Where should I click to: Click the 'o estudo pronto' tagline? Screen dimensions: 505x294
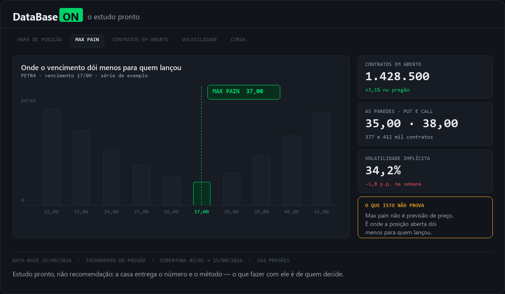[114, 17]
